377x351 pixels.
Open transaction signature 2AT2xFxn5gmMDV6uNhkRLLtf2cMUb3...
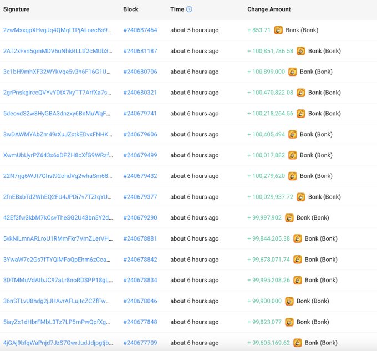coord(58,51)
